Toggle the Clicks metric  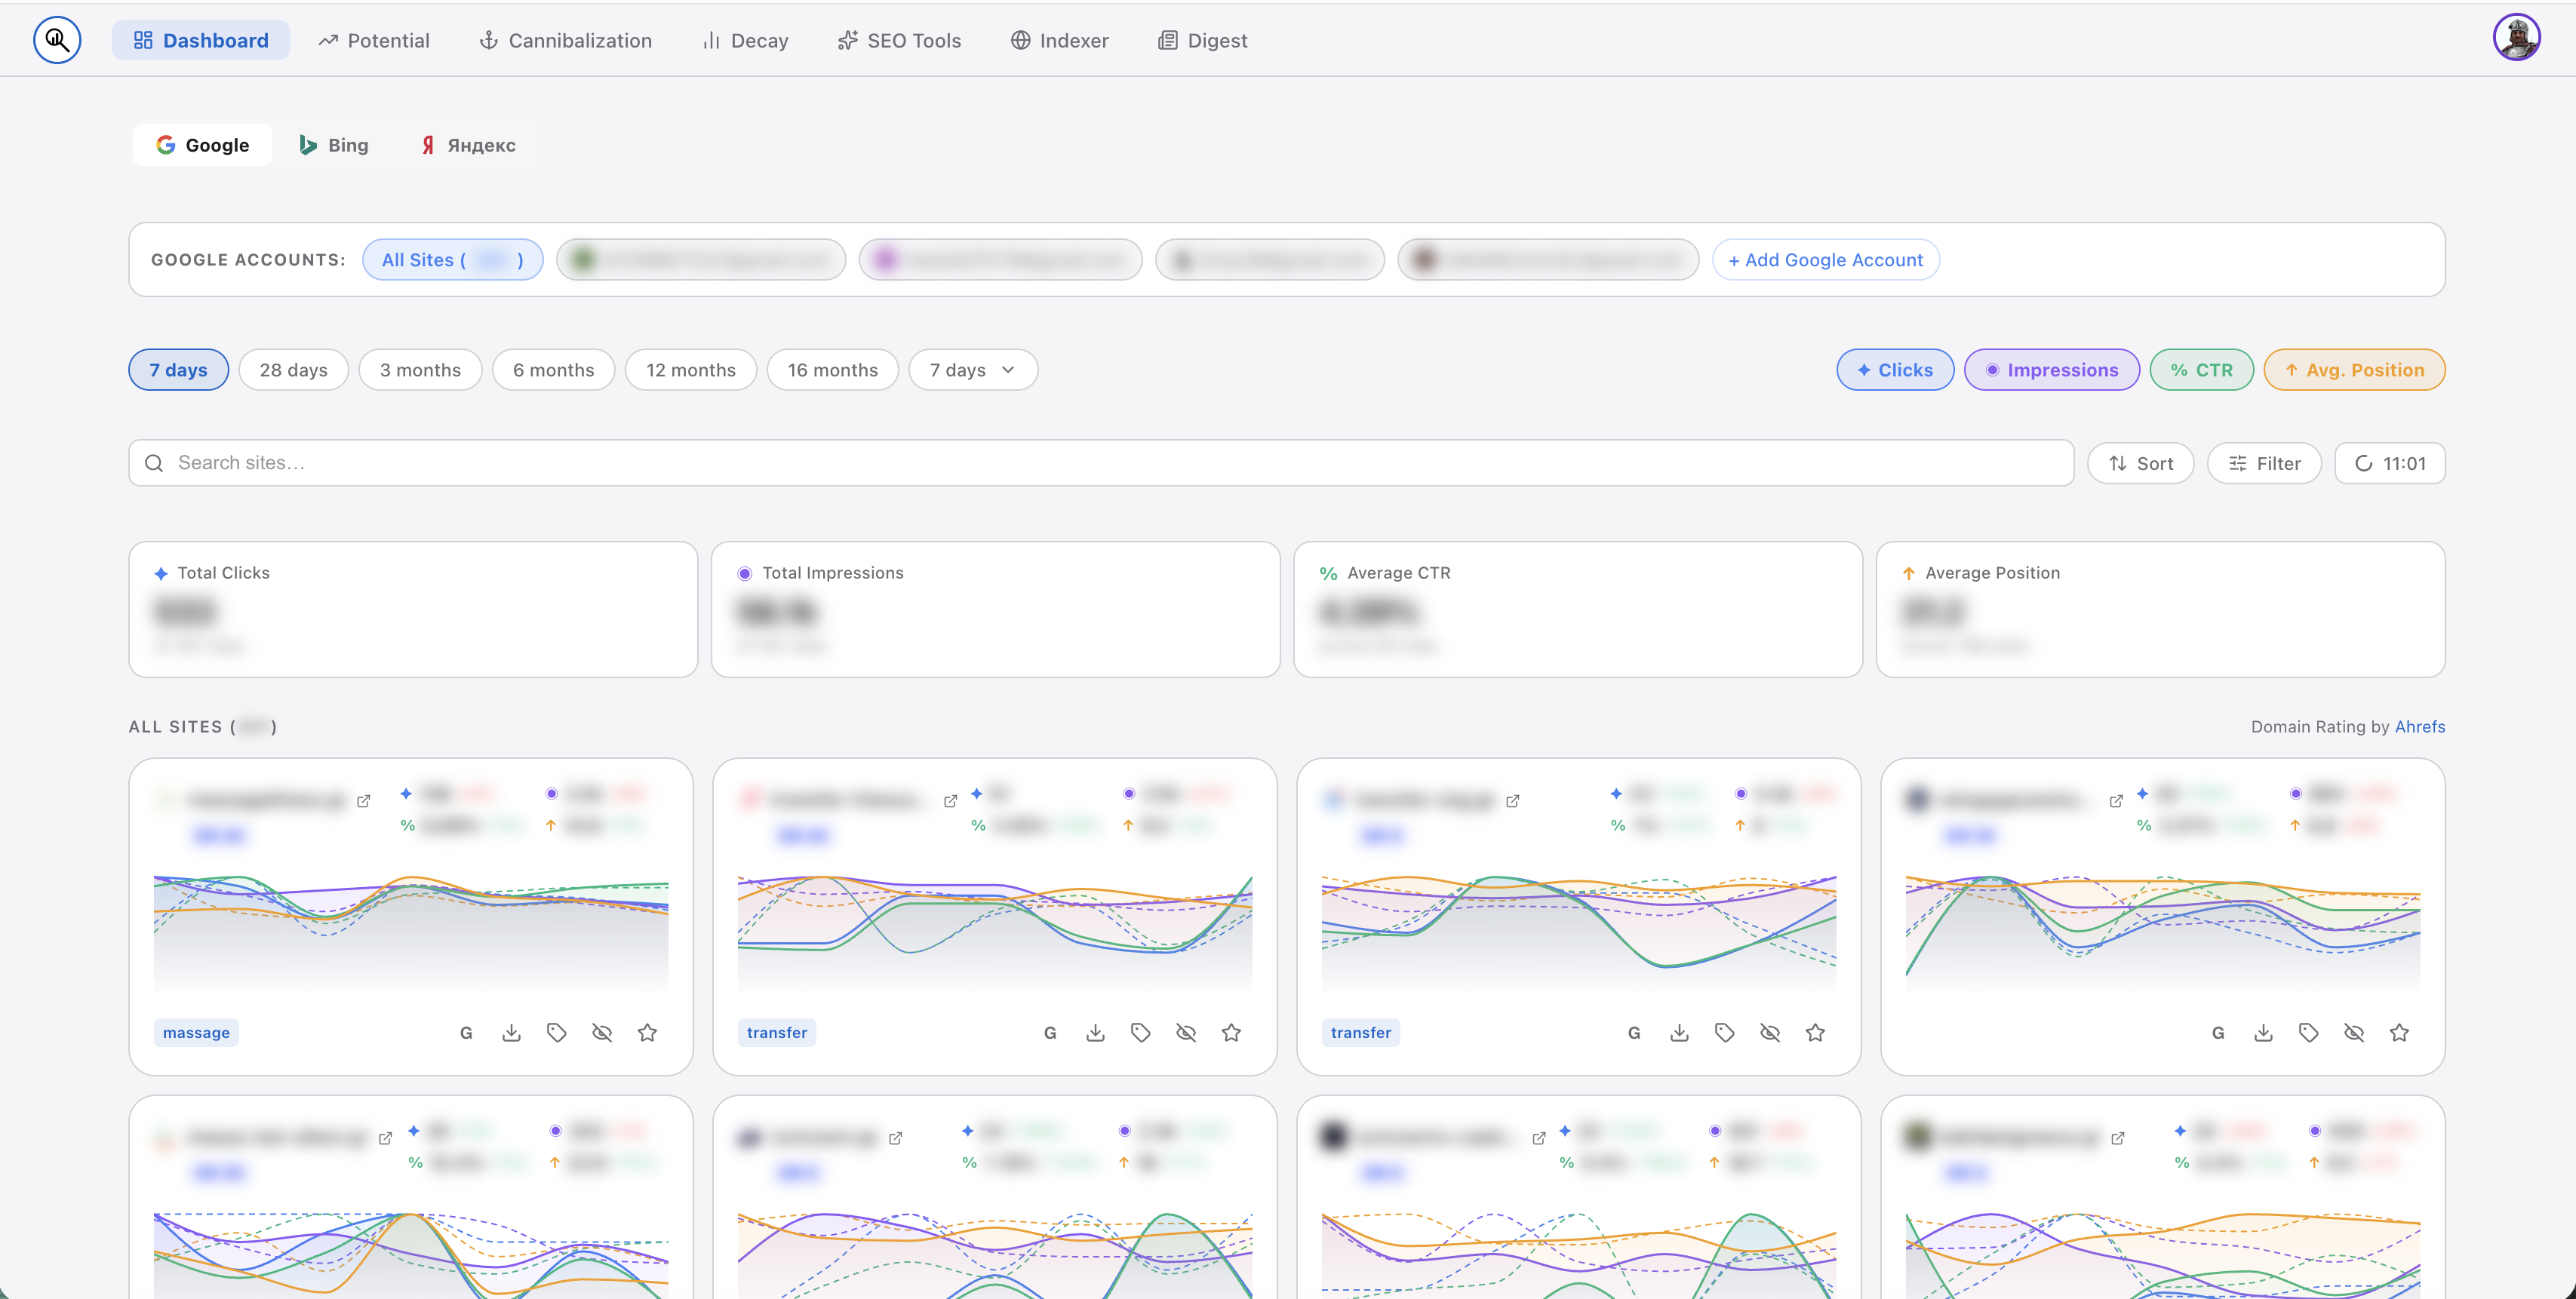point(1895,370)
